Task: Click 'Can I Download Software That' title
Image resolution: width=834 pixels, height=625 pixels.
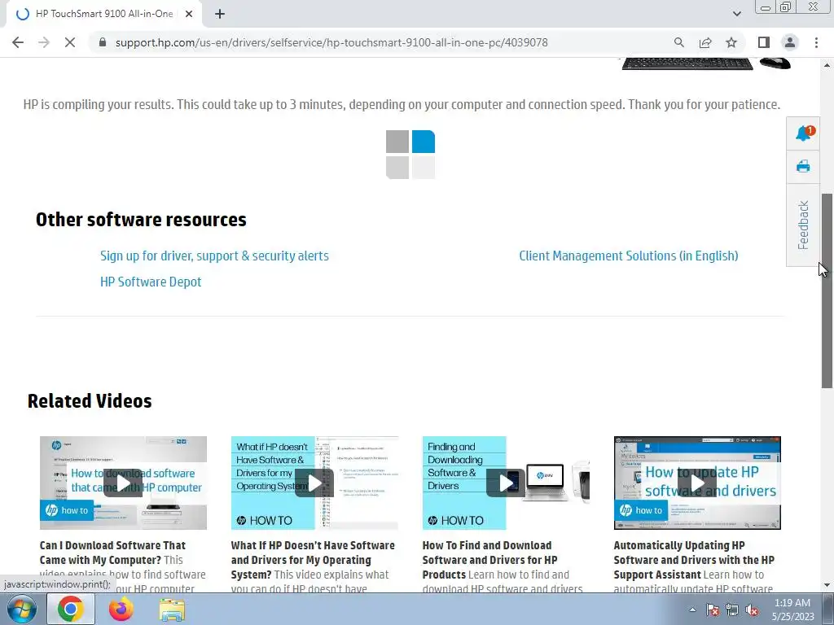Action: point(112,553)
